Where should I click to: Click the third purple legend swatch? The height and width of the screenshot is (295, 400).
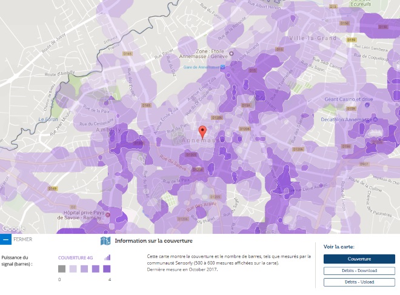pos(95,269)
